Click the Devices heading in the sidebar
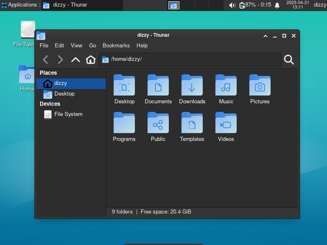Screen dimensions: 327x245 50,104
